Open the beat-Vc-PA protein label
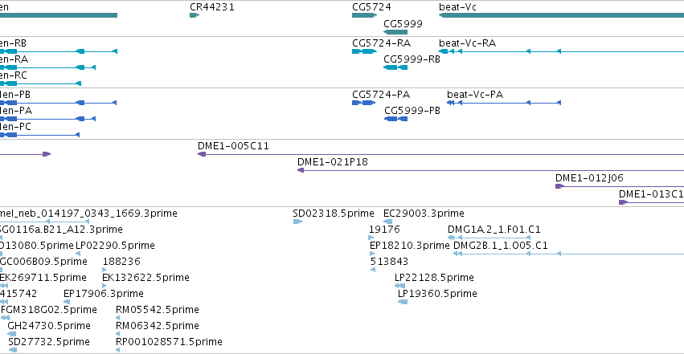This screenshot has width=684, height=354. coord(475,95)
